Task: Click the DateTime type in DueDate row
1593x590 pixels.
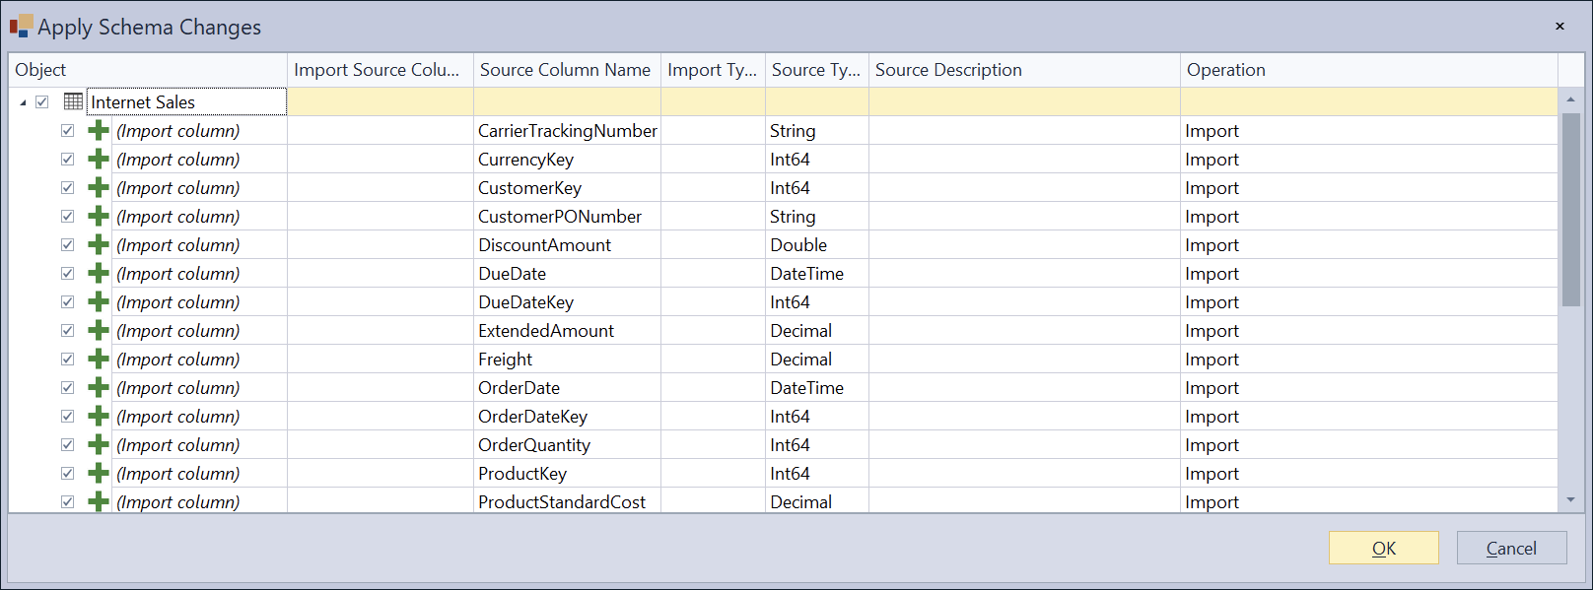Action: [x=817, y=273]
